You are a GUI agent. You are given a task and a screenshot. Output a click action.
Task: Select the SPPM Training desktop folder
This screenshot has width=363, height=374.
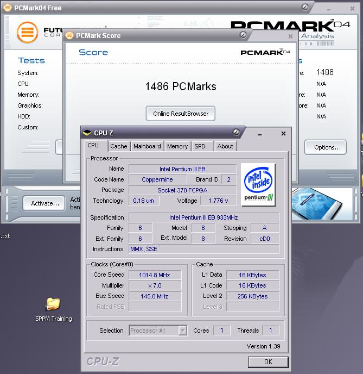tap(54, 310)
